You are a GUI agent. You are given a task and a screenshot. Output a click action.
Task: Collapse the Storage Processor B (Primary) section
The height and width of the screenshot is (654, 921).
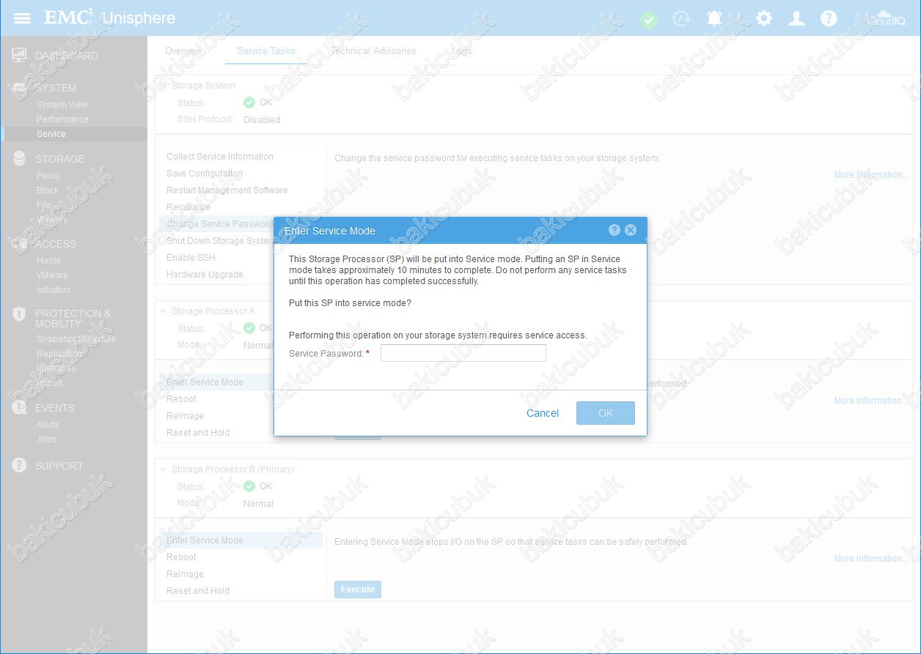pyautogui.click(x=164, y=469)
